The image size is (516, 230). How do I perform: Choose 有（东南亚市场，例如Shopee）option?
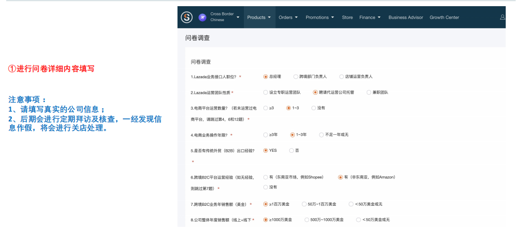point(265,177)
